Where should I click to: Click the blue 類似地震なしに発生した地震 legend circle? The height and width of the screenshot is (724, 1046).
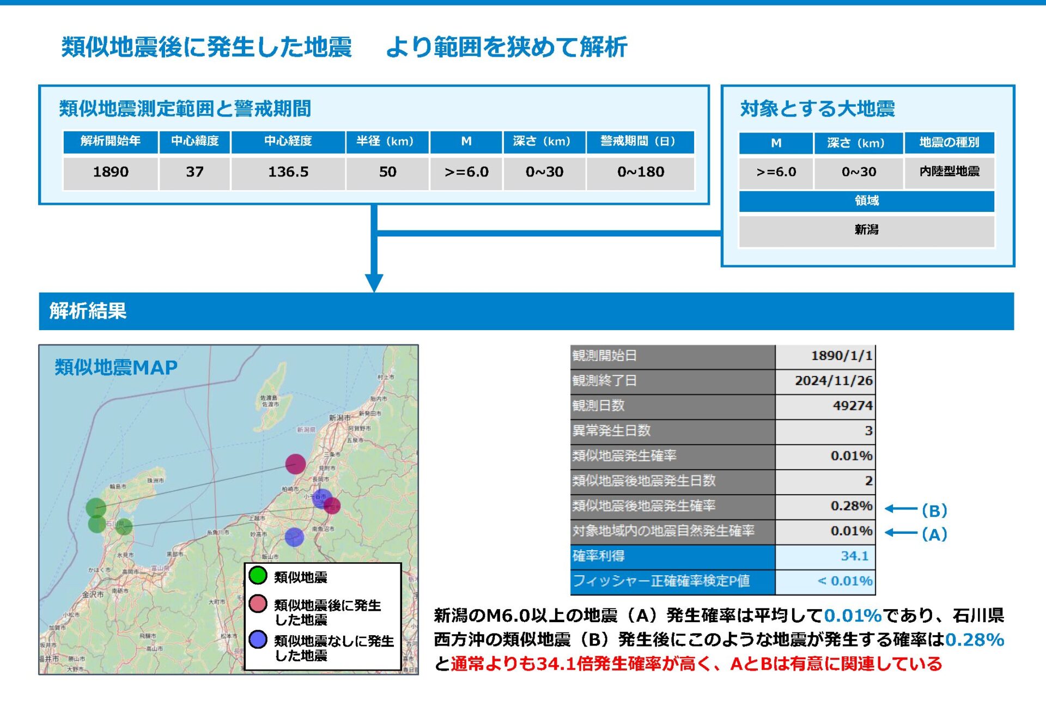point(258,640)
